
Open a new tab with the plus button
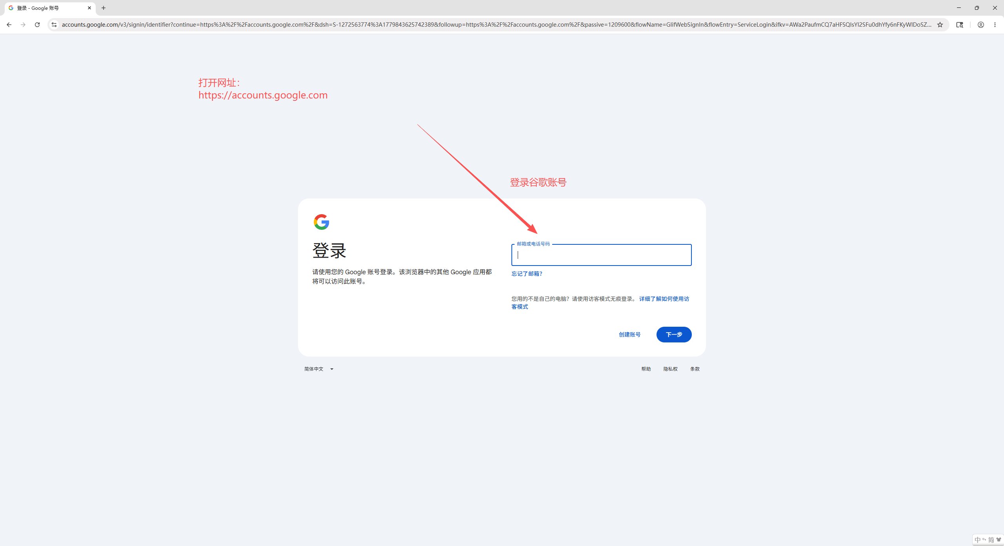tap(104, 8)
